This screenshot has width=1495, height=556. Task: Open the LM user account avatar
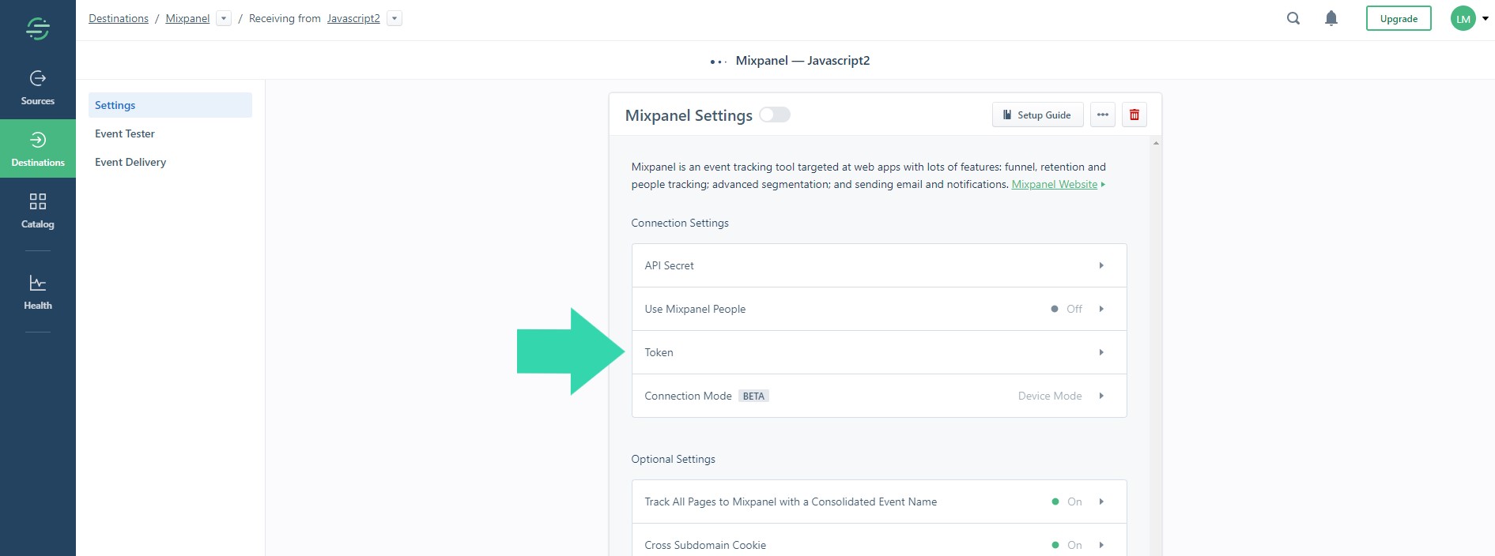coord(1463,18)
